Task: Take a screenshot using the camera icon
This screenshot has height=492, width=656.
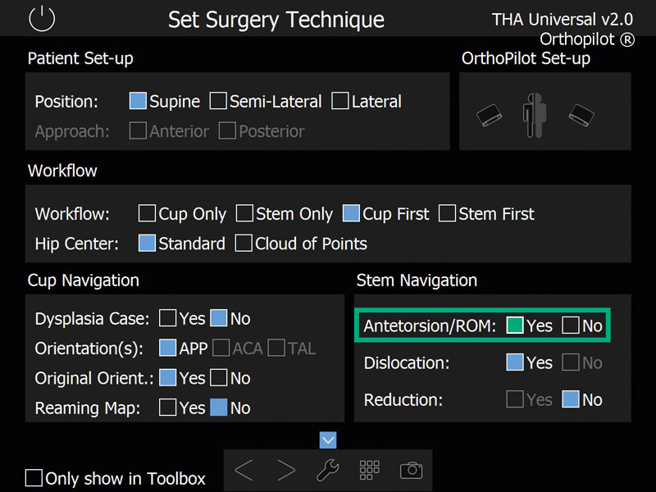Action: pyautogui.click(x=409, y=470)
